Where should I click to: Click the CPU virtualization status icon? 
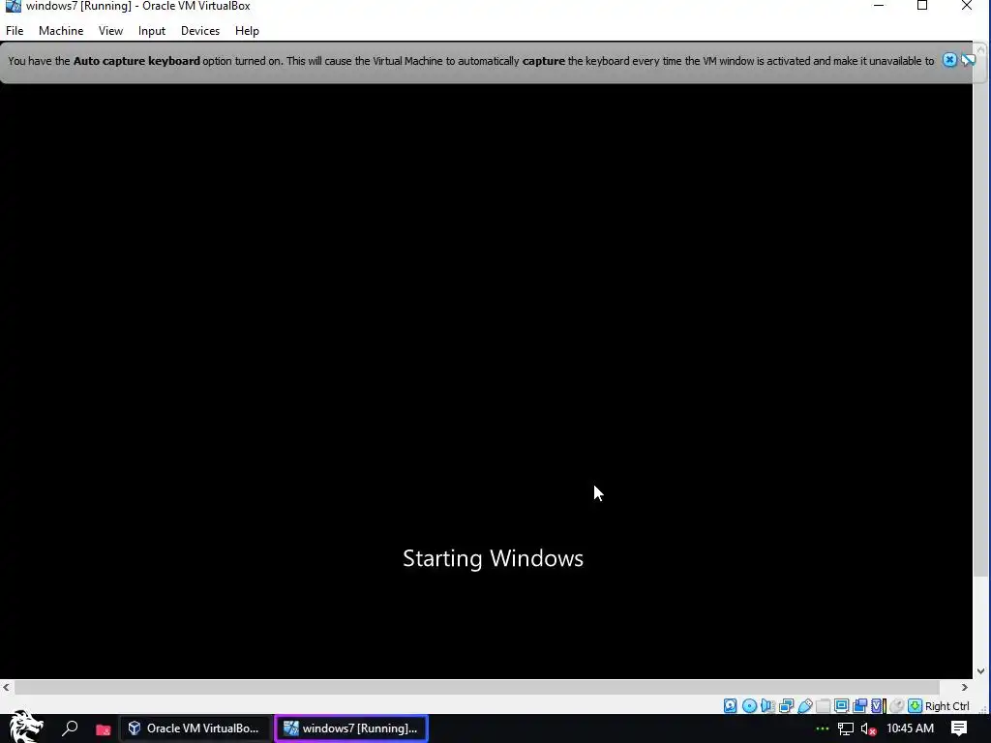[x=879, y=705]
